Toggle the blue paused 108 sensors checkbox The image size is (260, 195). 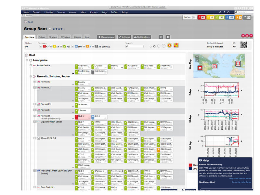click(72, 46)
